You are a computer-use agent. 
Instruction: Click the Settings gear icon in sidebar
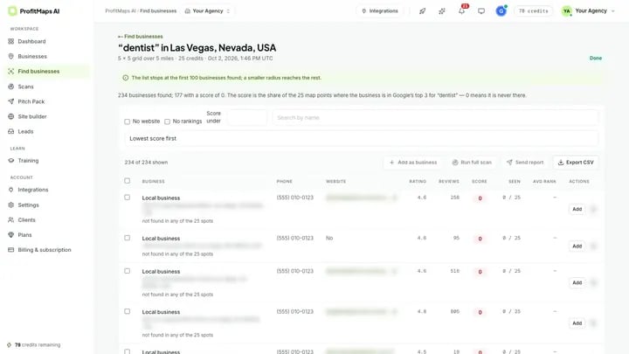(x=10, y=205)
